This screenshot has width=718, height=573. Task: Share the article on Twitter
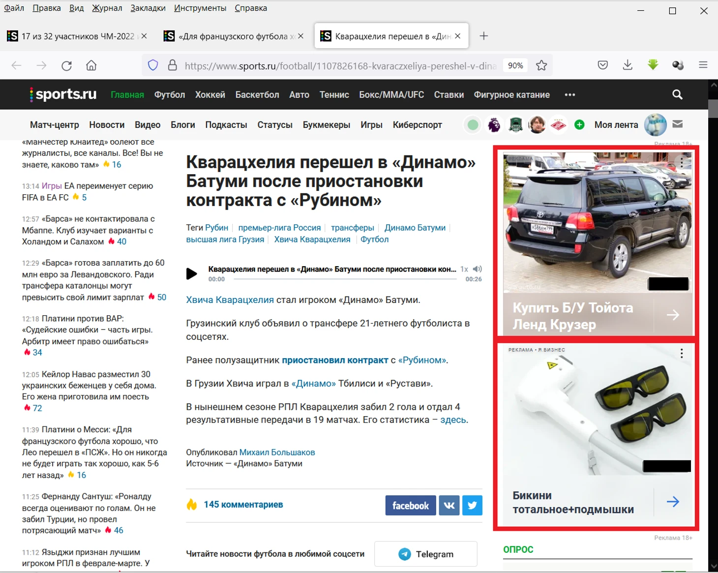[472, 506]
